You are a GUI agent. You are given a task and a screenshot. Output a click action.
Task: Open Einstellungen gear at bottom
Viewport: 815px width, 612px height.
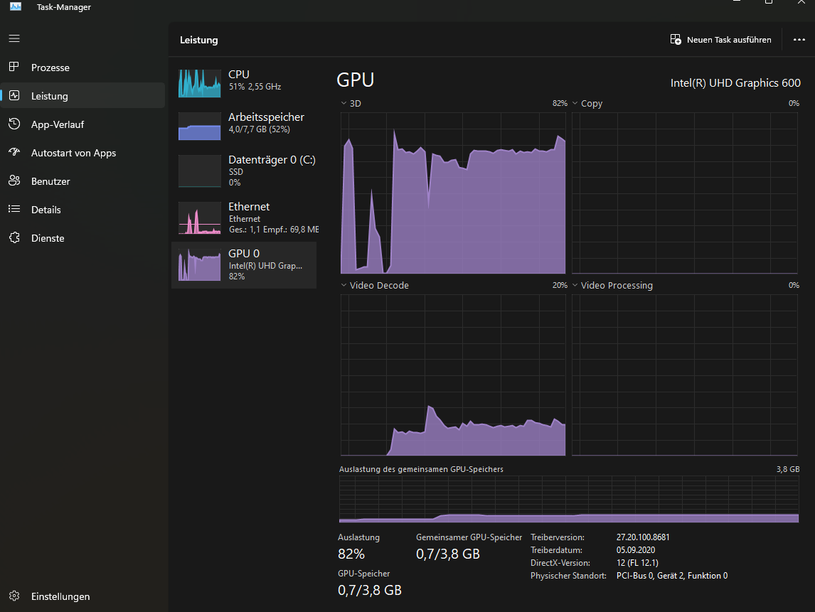tap(14, 596)
